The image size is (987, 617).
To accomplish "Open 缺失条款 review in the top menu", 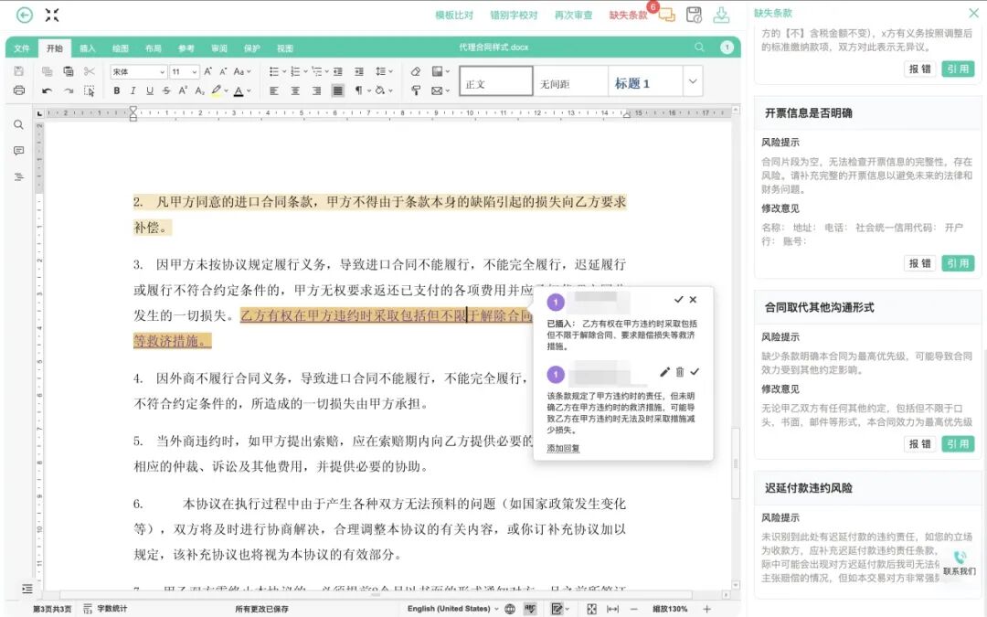I will [631, 15].
